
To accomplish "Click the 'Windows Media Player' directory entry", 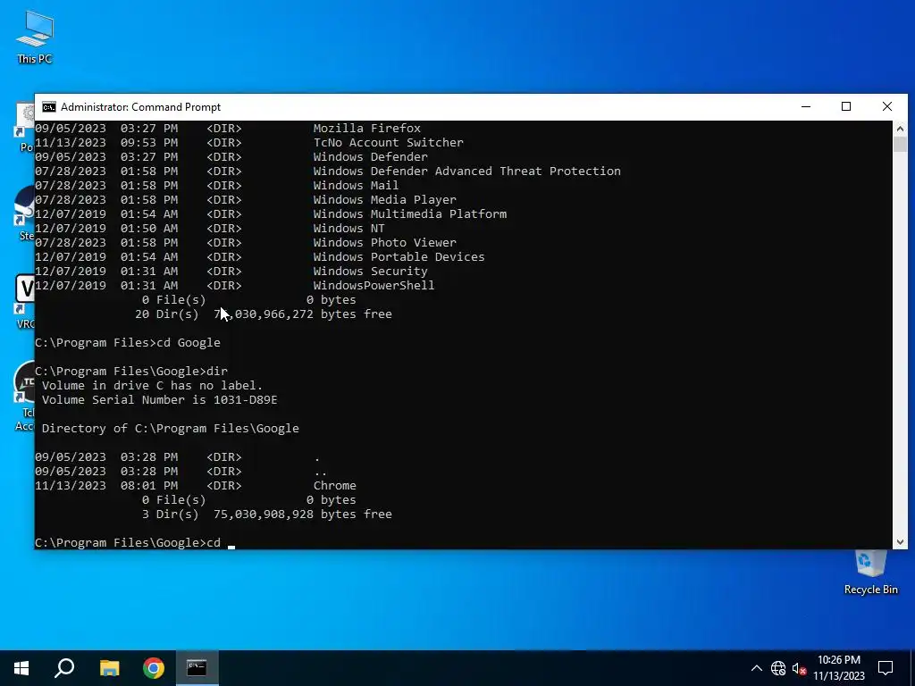I will pos(384,199).
